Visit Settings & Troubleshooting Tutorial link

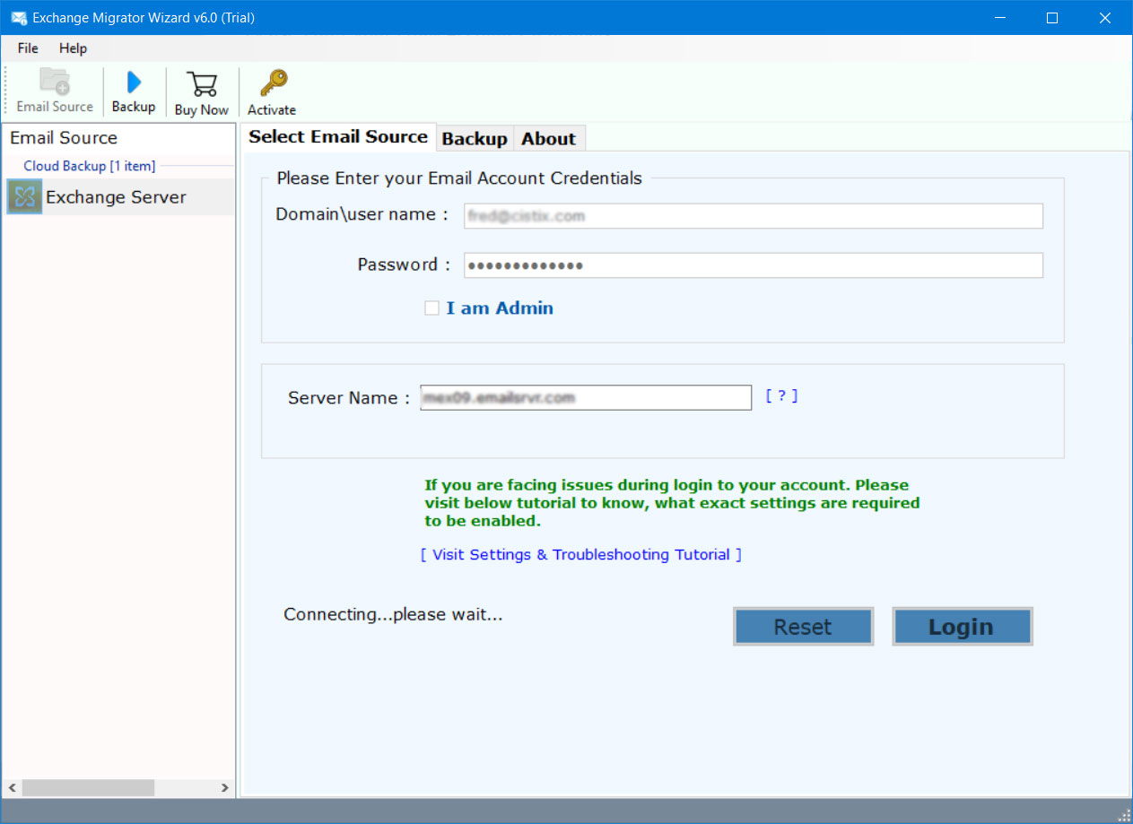pyautogui.click(x=581, y=554)
